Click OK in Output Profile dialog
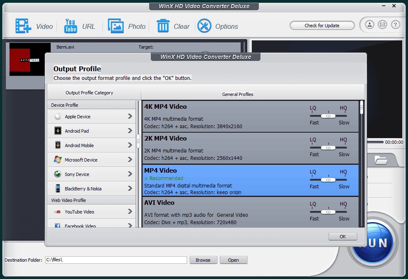Viewport: 408px width, 279px height. (x=343, y=236)
